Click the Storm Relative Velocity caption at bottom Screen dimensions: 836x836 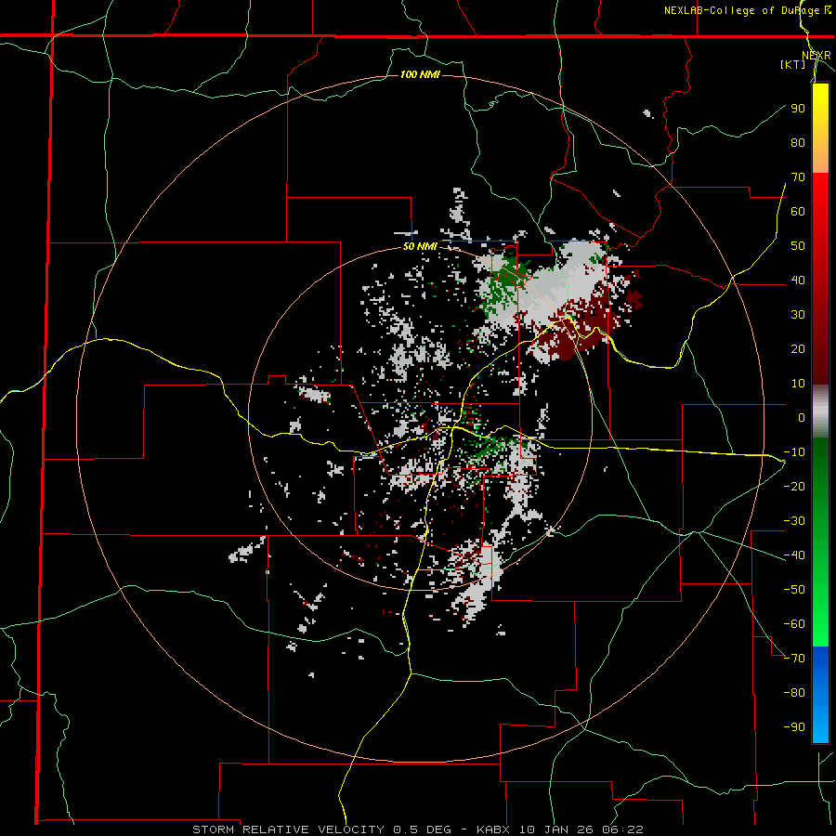click(x=418, y=829)
